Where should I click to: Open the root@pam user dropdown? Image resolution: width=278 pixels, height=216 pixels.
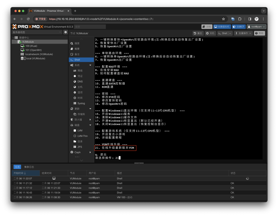click(256, 27)
